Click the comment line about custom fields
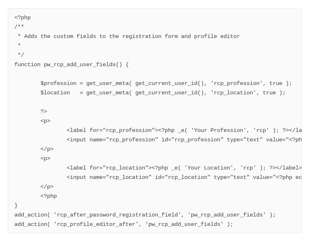 [129, 36]
